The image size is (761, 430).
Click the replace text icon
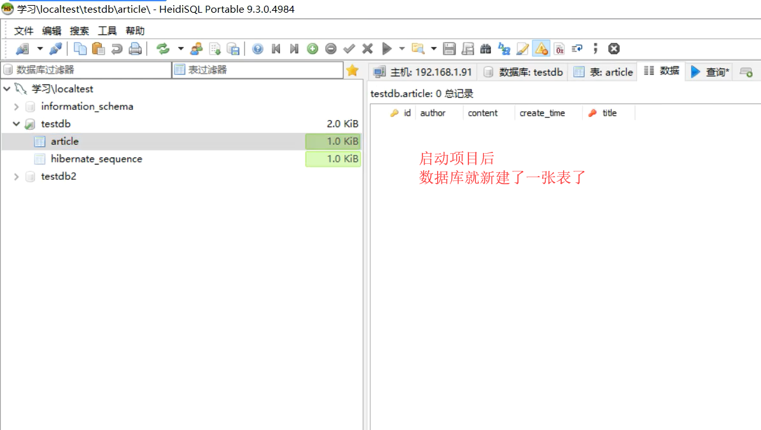pos(505,49)
